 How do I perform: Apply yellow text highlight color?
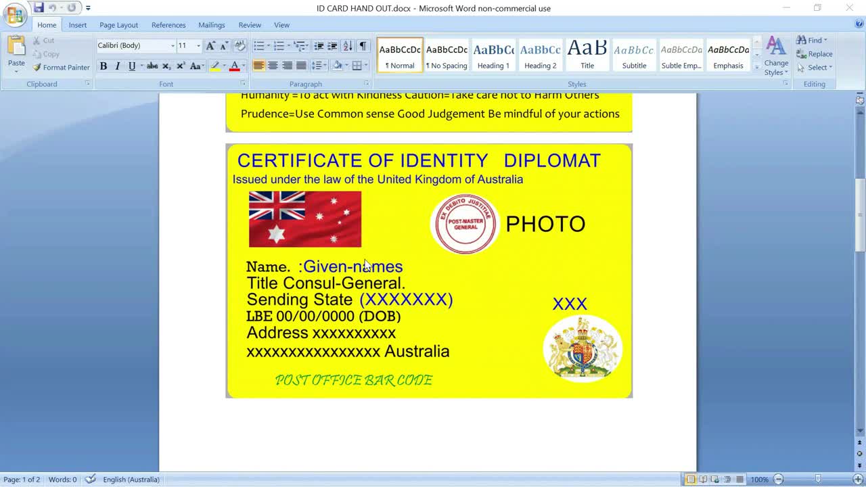[x=215, y=66]
